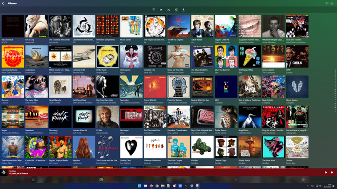Skip to next track in the red bar
Viewport: 337px width, 189px height.
pyautogui.click(x=332, y=172)
